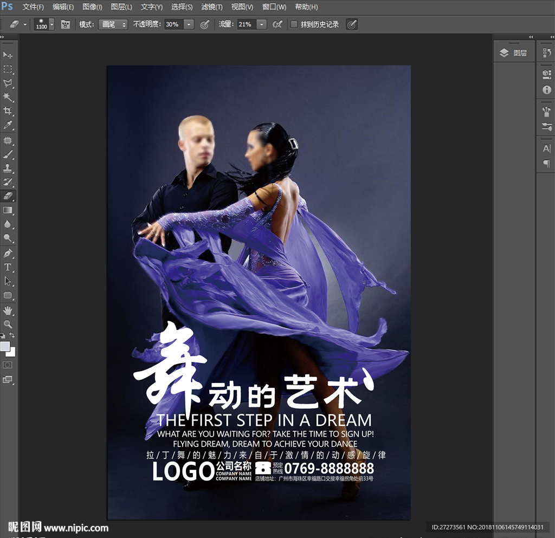Toggle Quick Mask mode
The height and width of the screenshot is (538, 555).
point(8,365)
